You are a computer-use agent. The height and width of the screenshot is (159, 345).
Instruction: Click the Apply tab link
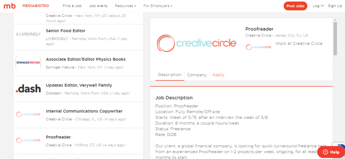(218, 75)
